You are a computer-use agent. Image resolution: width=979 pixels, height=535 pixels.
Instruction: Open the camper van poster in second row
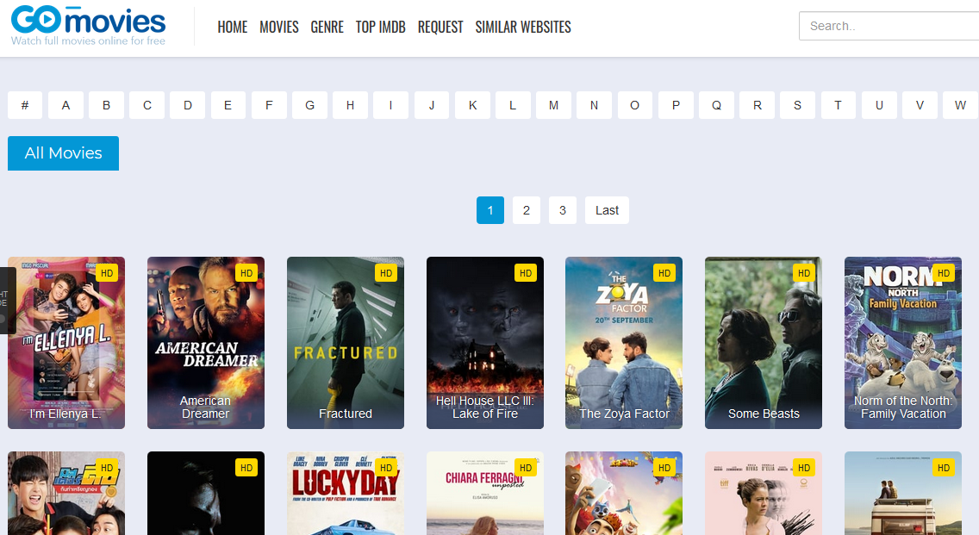pos(903,493)
